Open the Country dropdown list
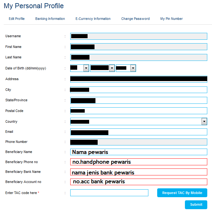 pyautogui.click(x=139, y=121)
